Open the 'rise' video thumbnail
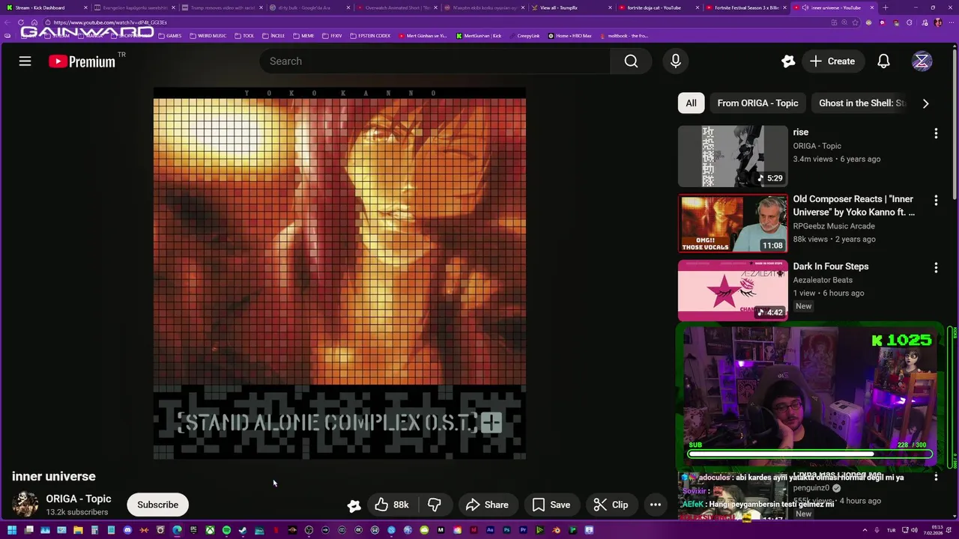 pos(733,156)
